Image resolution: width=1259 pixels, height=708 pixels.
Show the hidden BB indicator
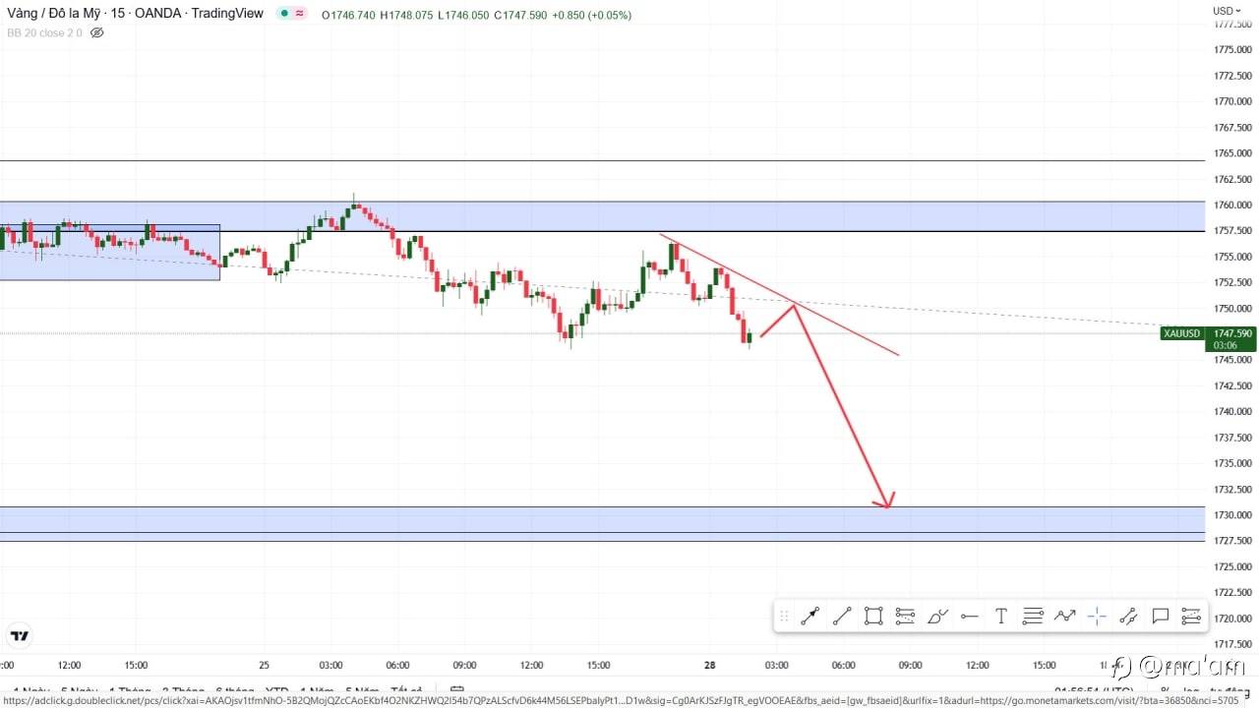click(96, 32)
